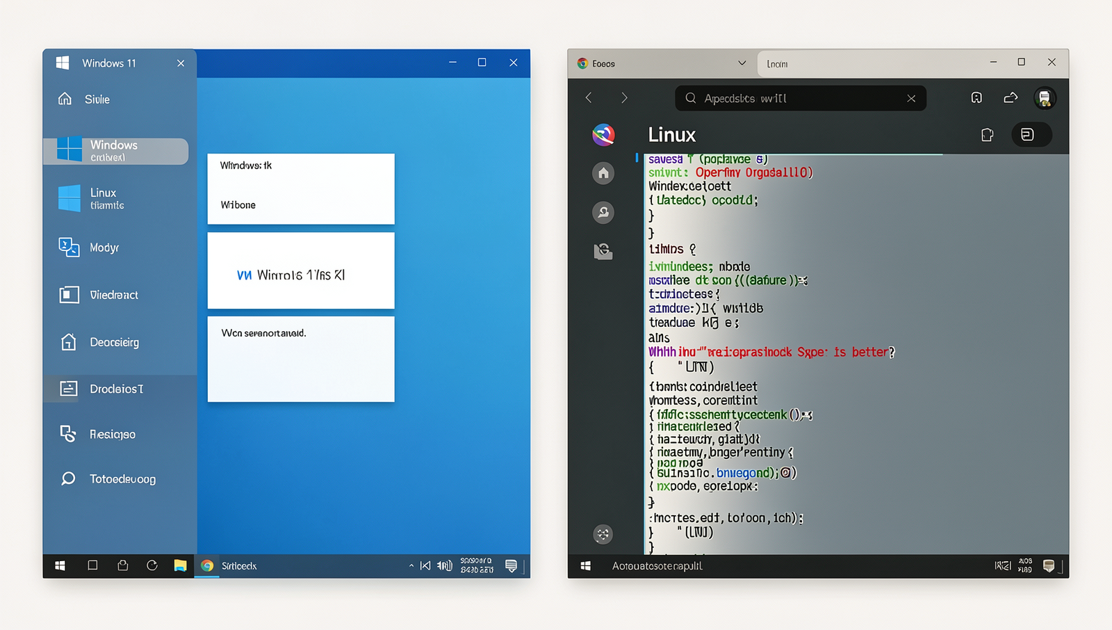Click the rounded panel button beside Linux heading
This screenshot has width=1112, height=630.
pos(1031,135)
